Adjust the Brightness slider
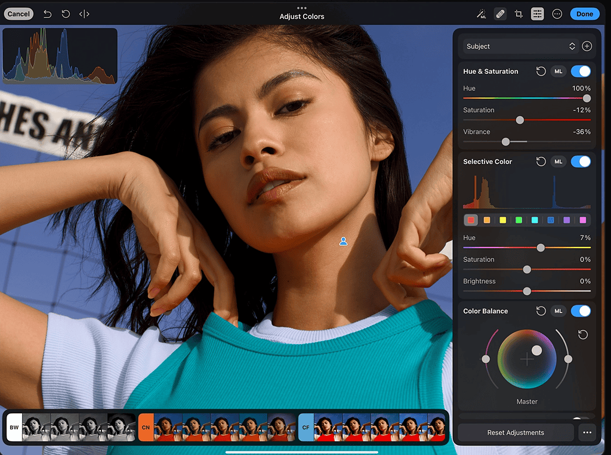This screenshot has width=611, height=455. 527,291
